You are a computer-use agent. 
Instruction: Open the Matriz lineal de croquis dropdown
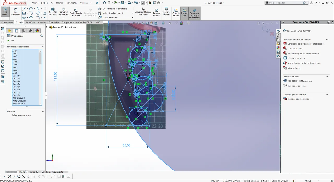point(132,13)
